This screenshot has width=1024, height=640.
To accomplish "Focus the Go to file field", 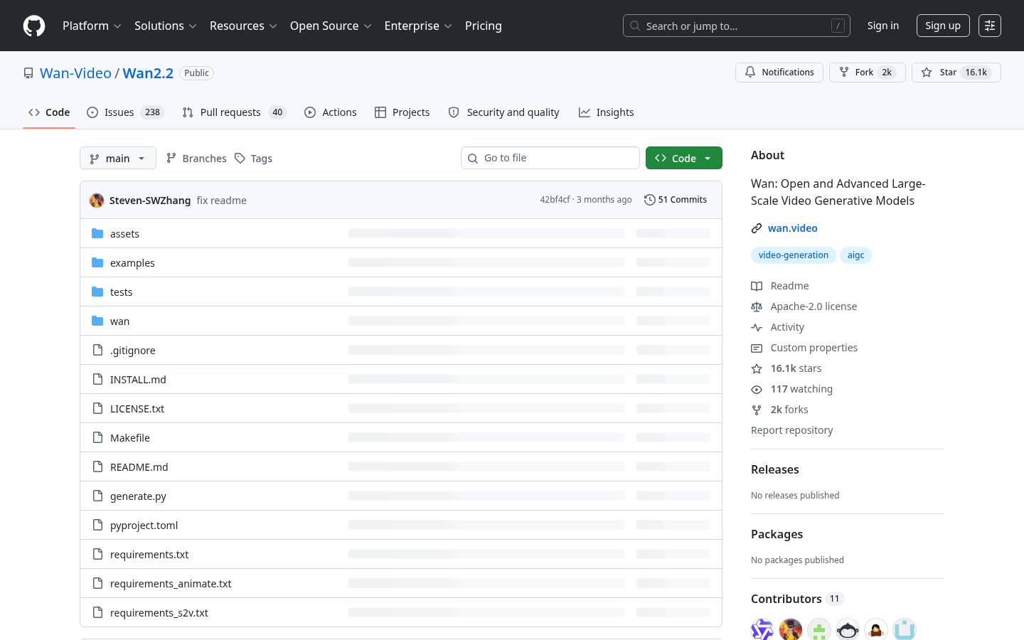I will [x=550, y=158].
